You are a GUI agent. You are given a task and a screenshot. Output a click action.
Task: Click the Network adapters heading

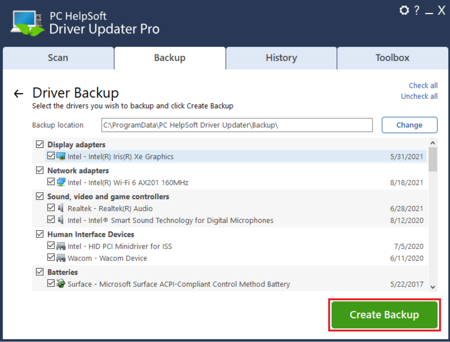pos(78,170)
